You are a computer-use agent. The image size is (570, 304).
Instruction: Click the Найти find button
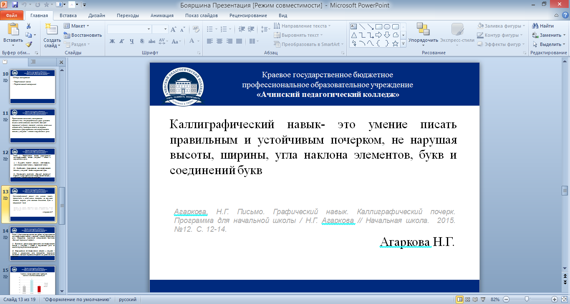[544, 26]
